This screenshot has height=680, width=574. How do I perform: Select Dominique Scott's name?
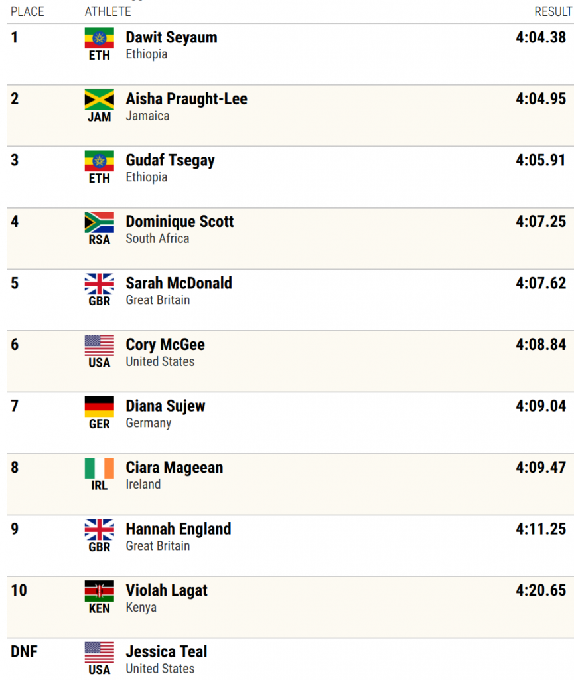pos(179,222)
